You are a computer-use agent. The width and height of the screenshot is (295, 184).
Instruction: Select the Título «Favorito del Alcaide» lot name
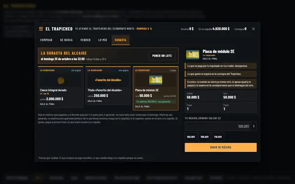click(x=105, y=90)
